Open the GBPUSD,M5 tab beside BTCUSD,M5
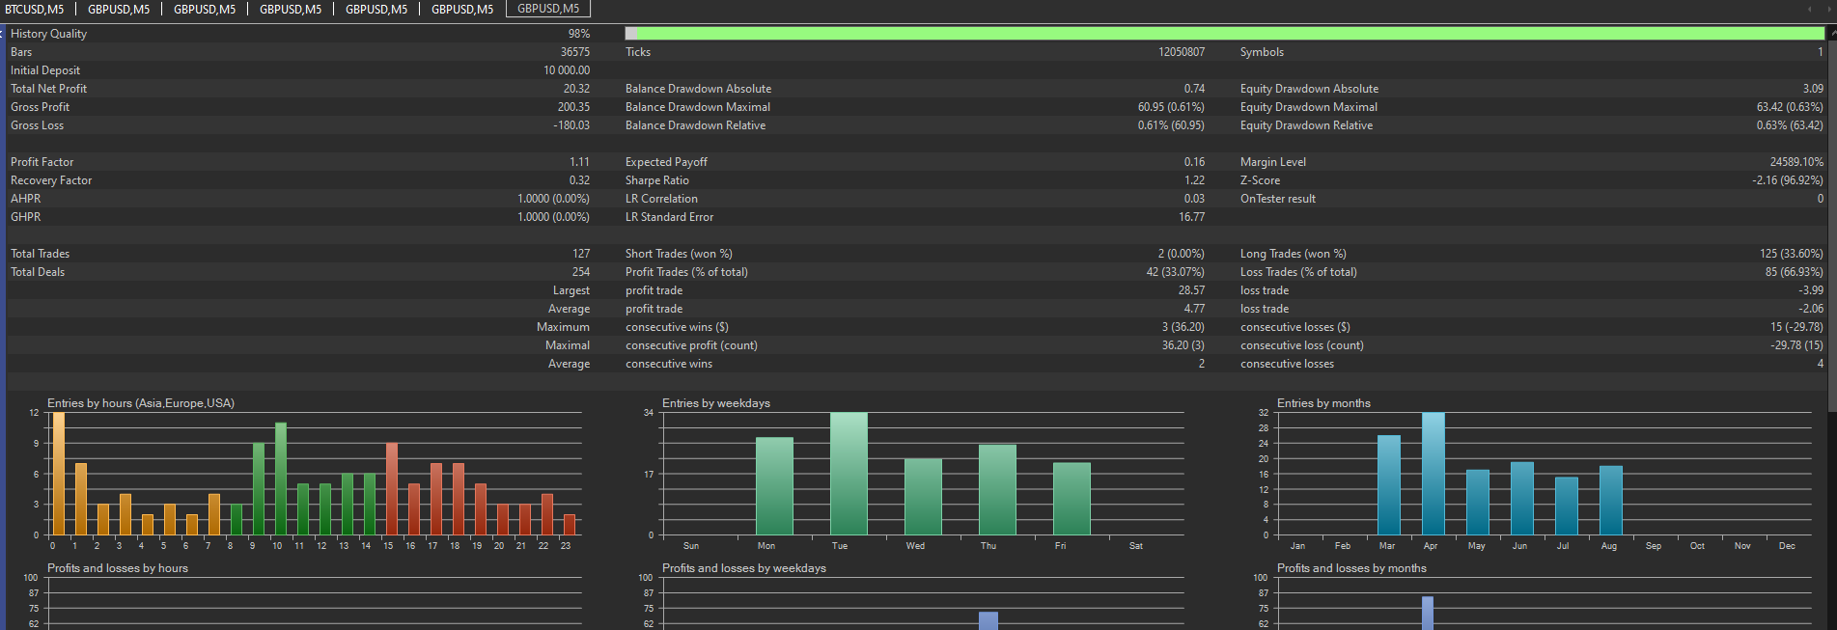Screen dimensions: 1837x630 [119, 9]
